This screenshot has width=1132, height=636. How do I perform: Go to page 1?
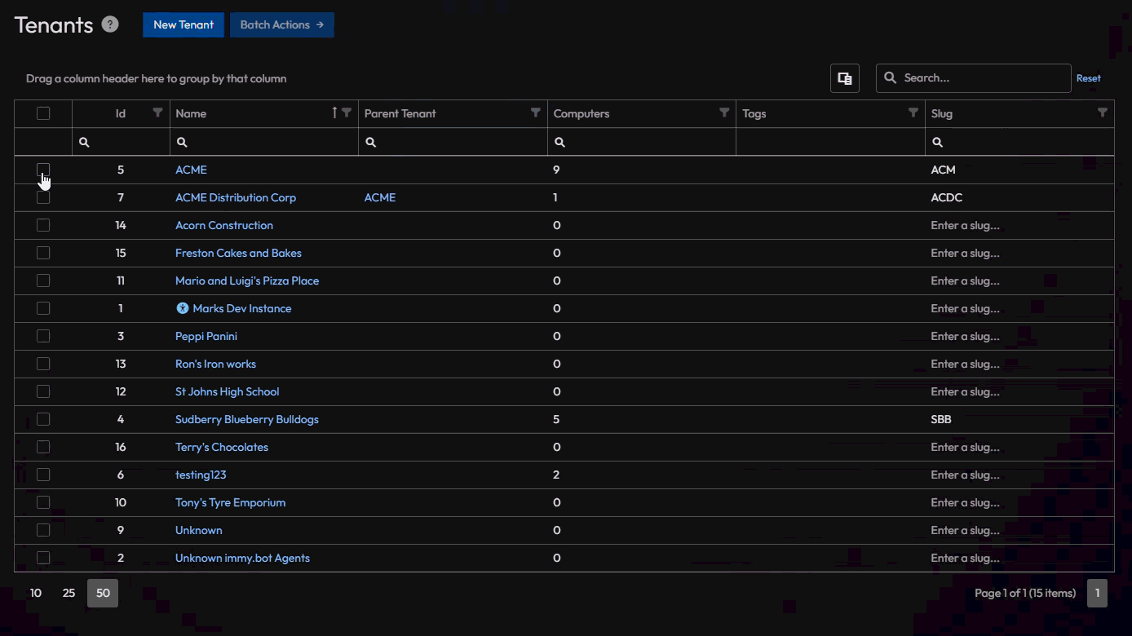point(1097,593)
